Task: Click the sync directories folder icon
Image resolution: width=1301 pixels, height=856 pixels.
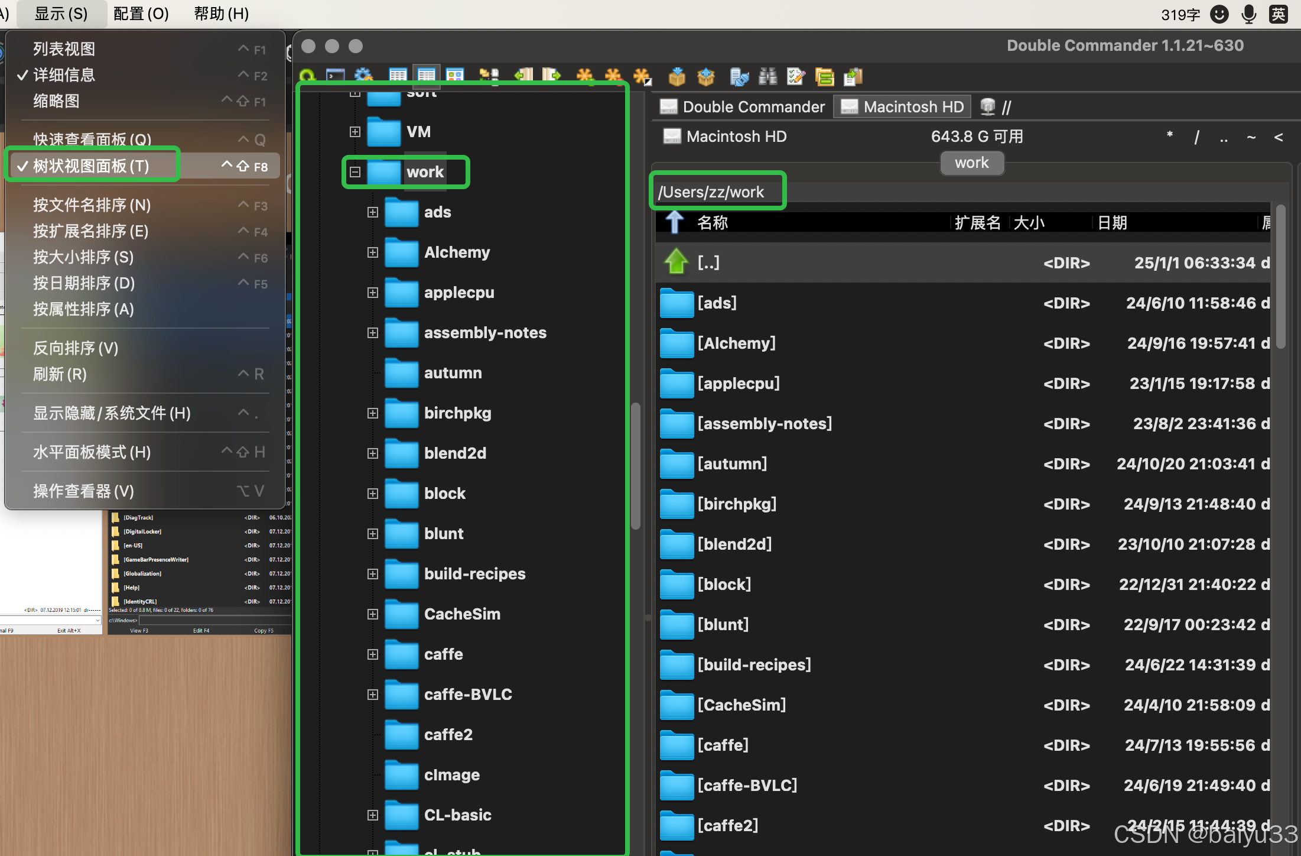Action: pos(824,77)
